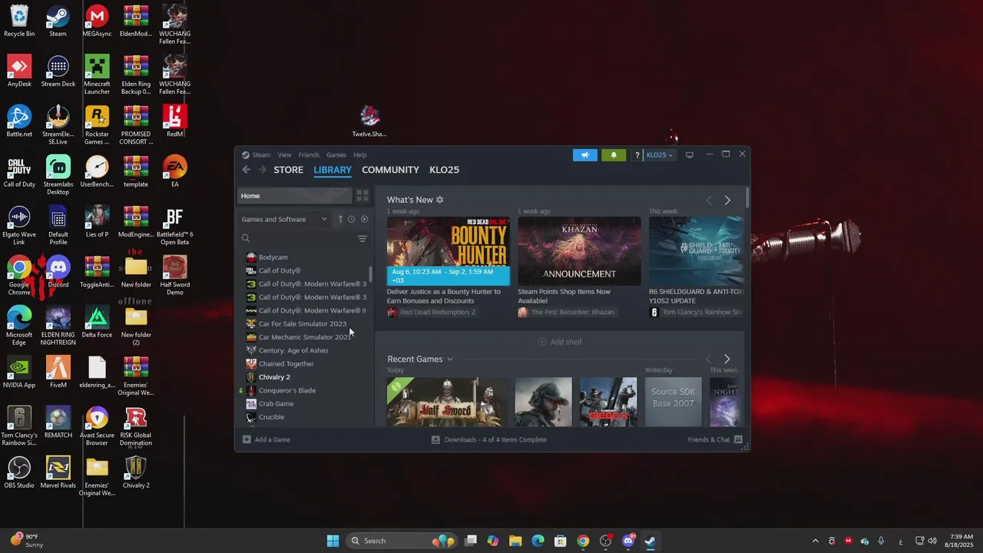983x553 pixels.
Task: Open Friends & Chat panel
Action: (715, 439)
